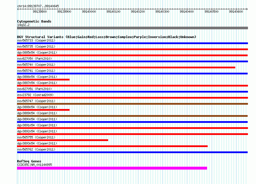
Task: Open the dgv3890n54 (Cooper2011) label
Action: [x=37, y=119]
